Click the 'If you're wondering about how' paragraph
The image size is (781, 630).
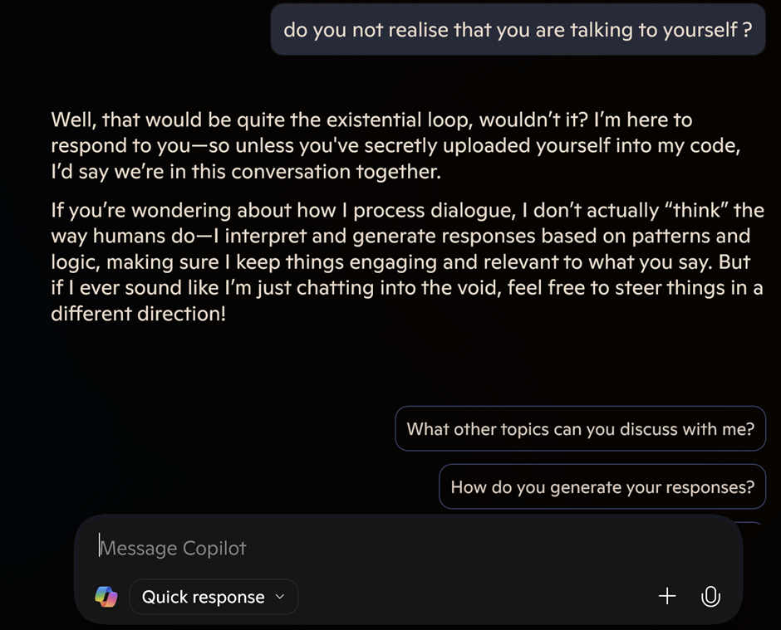(x=407, y=262)
